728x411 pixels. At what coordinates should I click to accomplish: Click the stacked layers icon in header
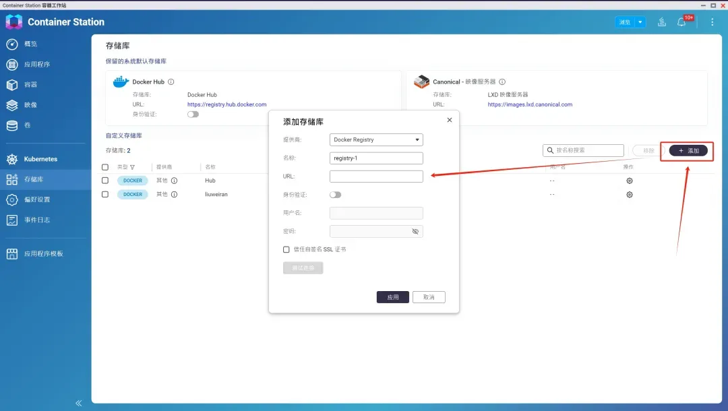[x=662, y=22]
